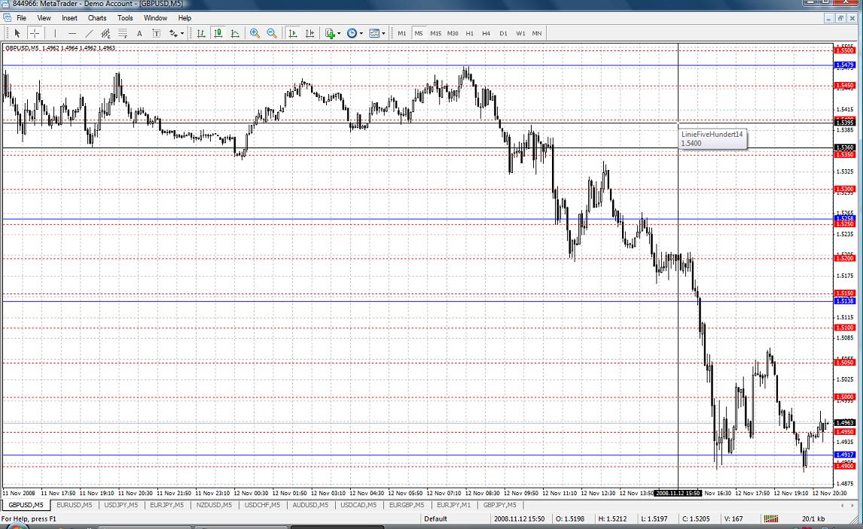The height and width of the screenshot is (529, 863).
Task: Switch to the USDCHF,M5 chart tab
Action: pyautogui.click(x=262, y=505)
